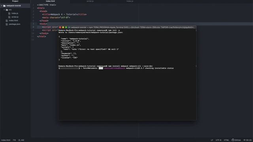Click the folder proxy icon in terminal title
253x142 pixels.
click(69, 27)
